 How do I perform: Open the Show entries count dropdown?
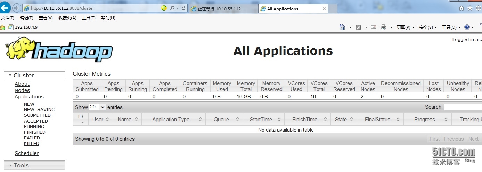coord(97,107)
